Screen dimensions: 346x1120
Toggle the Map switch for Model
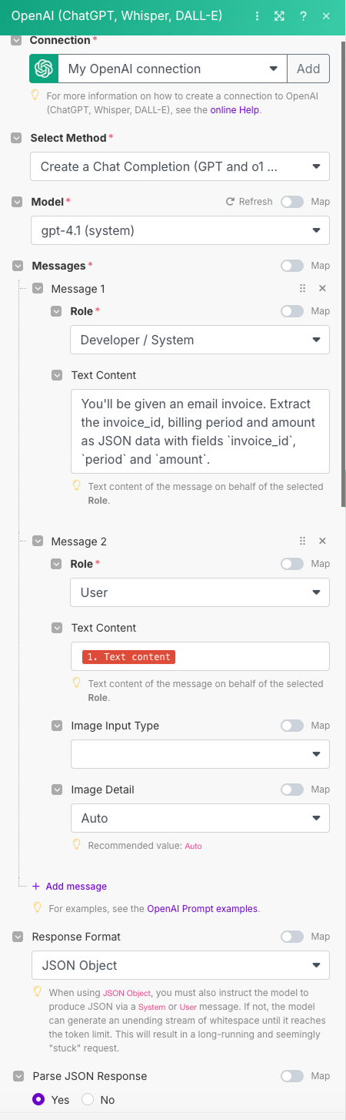(292, 202)
